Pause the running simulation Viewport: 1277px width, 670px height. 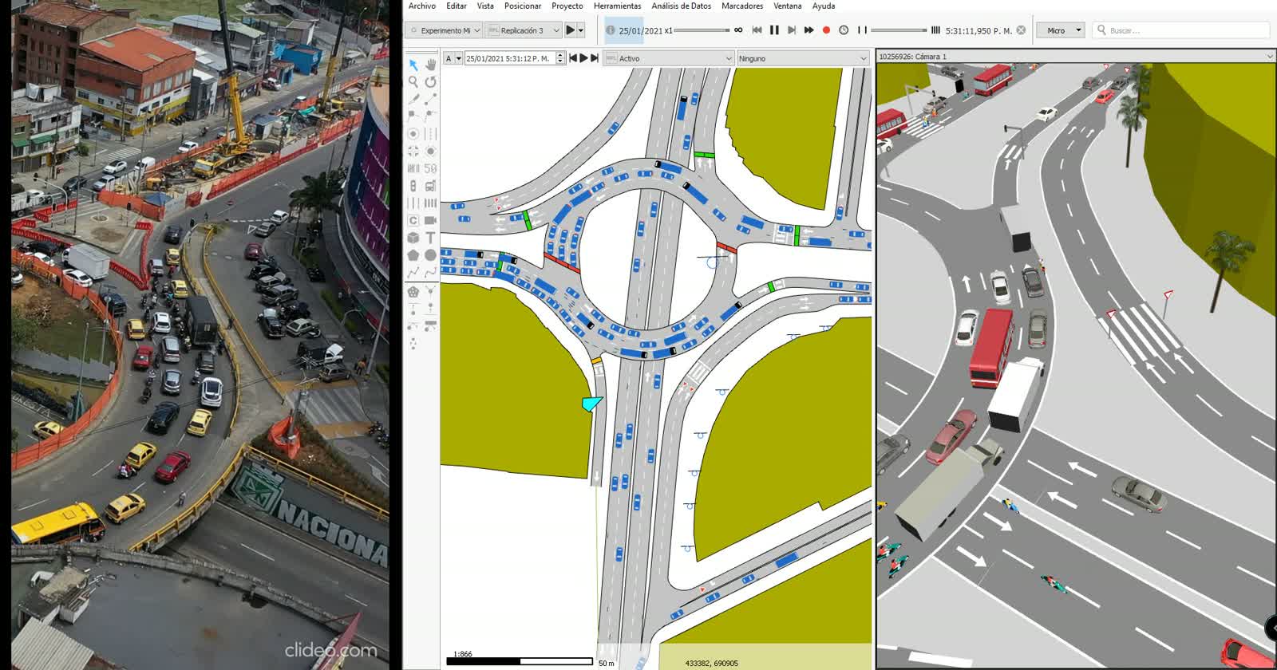click(774, 30)
